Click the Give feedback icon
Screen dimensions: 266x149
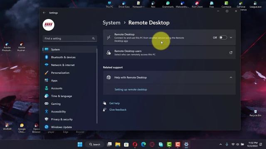coord(105,110)
